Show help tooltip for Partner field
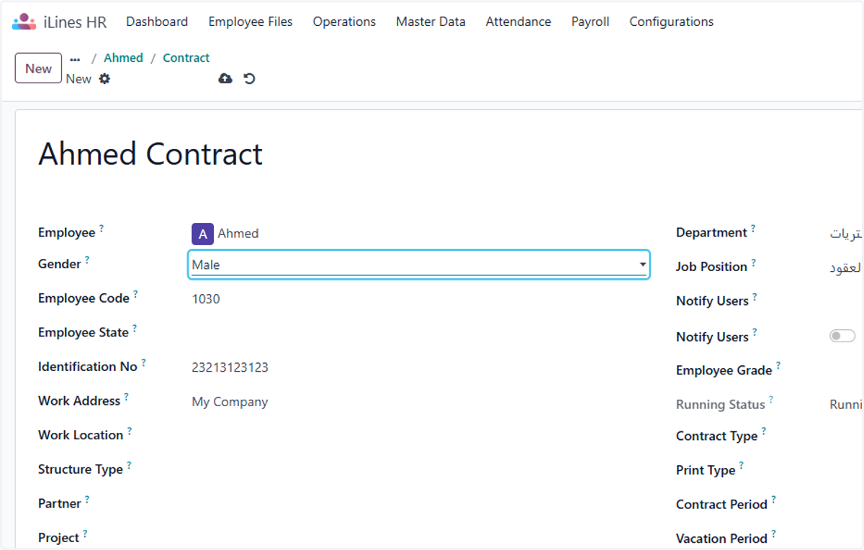 87,499
